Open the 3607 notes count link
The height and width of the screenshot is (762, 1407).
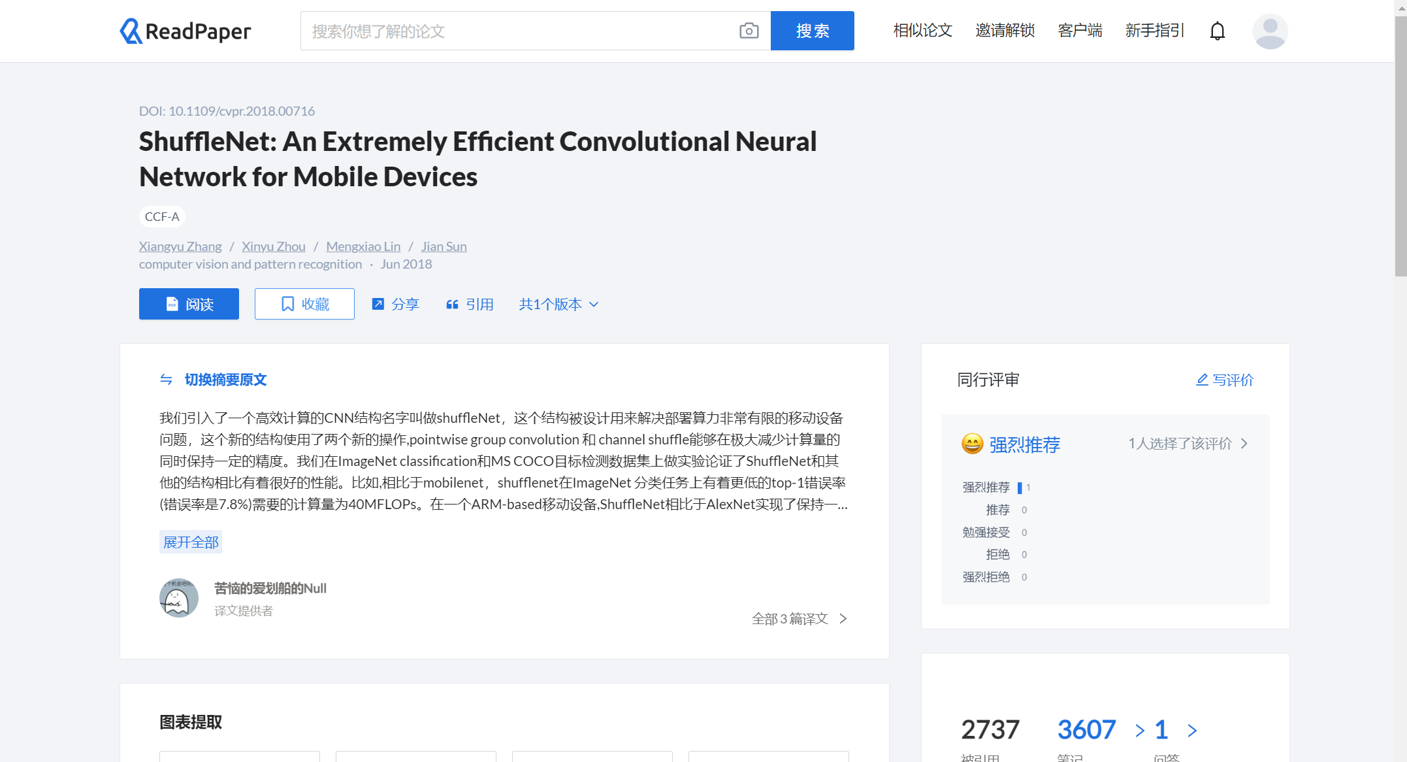tap(1086, 730)
